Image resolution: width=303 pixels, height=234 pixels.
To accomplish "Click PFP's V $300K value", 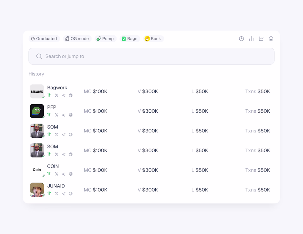I will point(148,111).
